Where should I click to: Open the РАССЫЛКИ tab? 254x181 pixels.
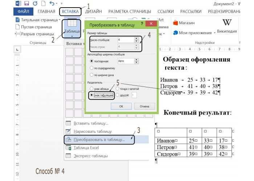click(x=191, y=12)
